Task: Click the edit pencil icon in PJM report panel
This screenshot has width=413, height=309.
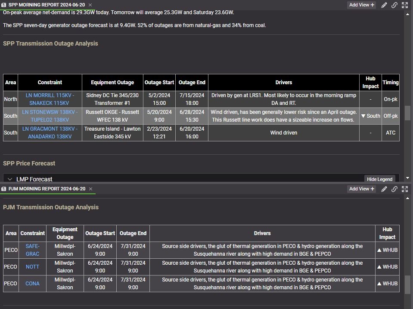Action: pyautogui.click(x=384, y=189)
